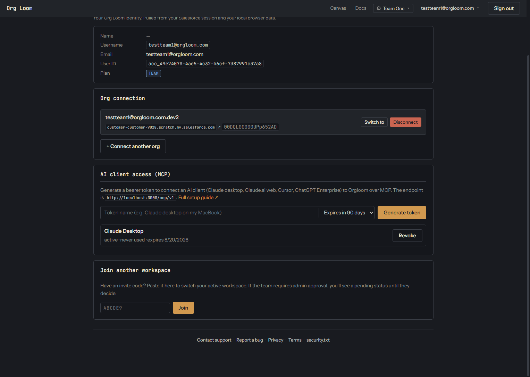Disconnect the connected Salesforce org
530x377 pixels.
click(x=405, y=122)
